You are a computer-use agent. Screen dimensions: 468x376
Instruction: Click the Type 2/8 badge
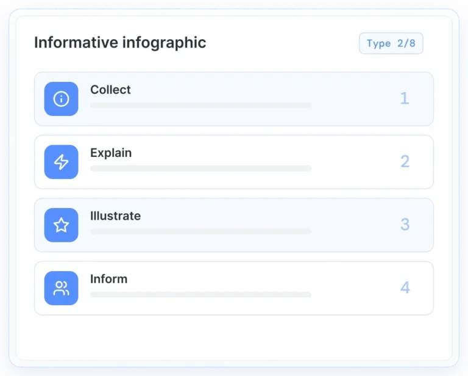391,43
